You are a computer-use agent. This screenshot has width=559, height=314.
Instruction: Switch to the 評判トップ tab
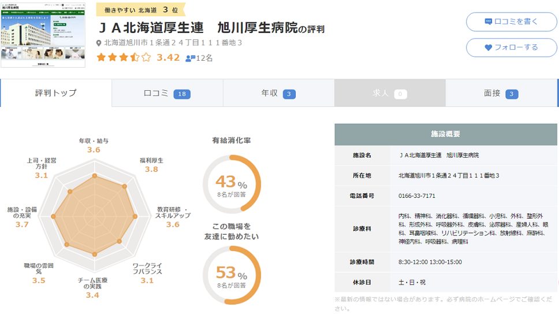[56, 93]
